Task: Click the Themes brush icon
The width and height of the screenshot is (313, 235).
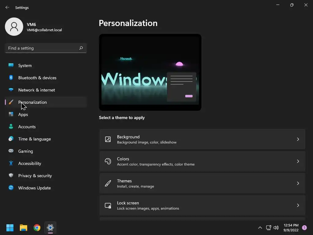Action: (108, 183)
